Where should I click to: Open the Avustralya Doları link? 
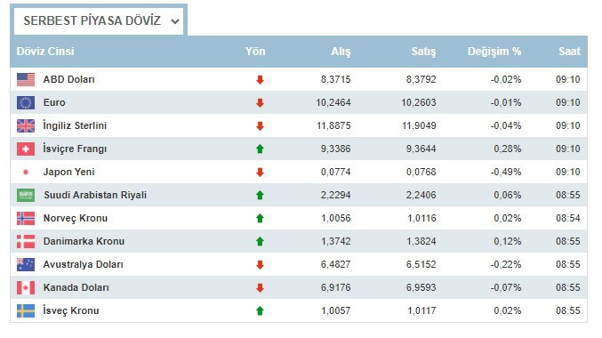pyautogui.click(x=84, y=264)
